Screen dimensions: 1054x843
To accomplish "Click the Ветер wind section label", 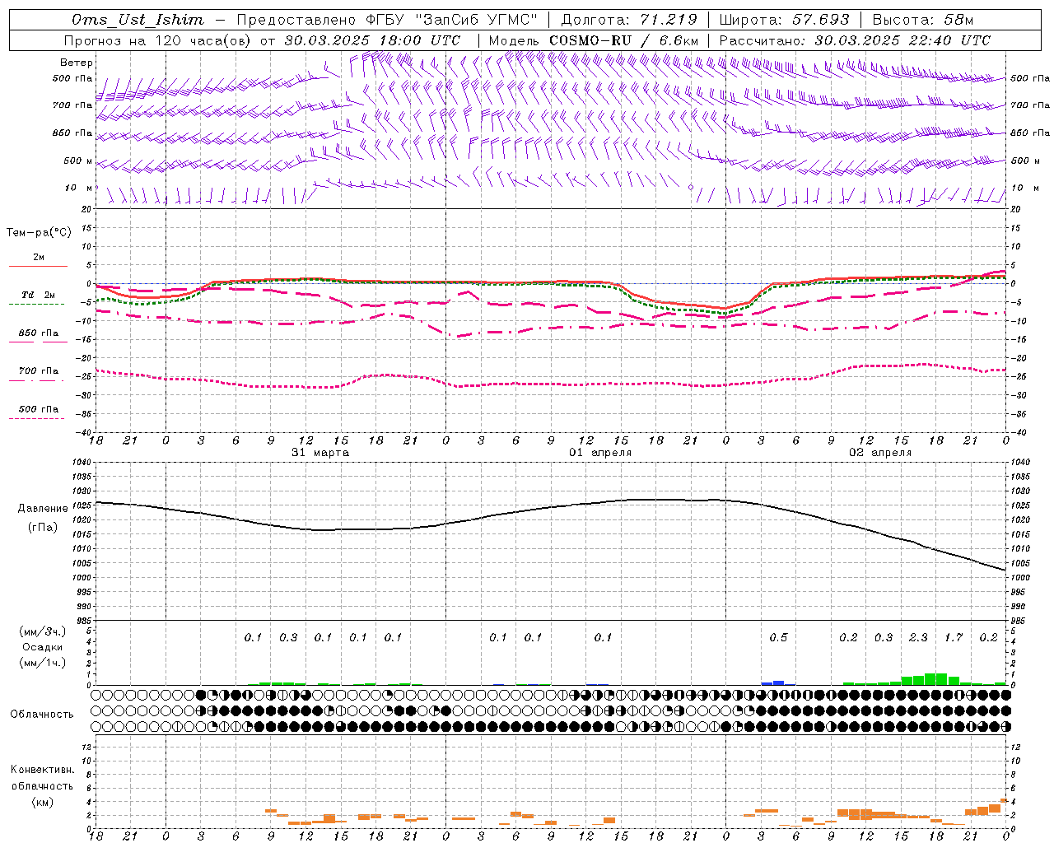I will coord(77,63).
